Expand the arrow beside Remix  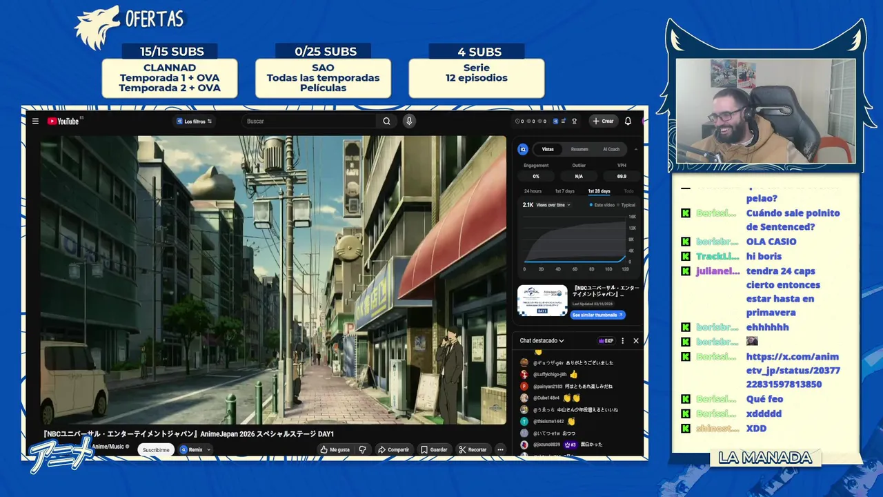208,449
